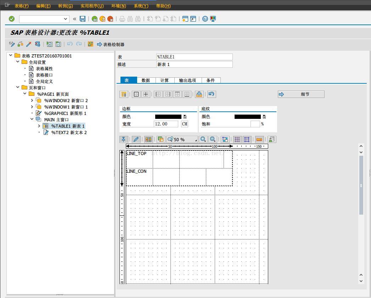Toggle the orange ruler button
Screen dimensions: 371x298
(259, 139)
